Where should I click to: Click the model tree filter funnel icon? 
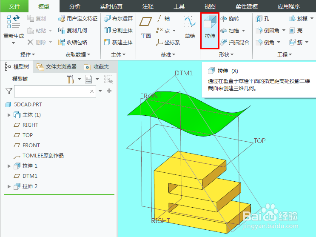(9, 91)
